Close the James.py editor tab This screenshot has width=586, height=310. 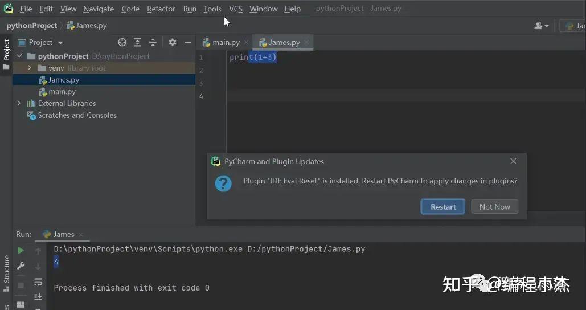[x=306, y=43]
